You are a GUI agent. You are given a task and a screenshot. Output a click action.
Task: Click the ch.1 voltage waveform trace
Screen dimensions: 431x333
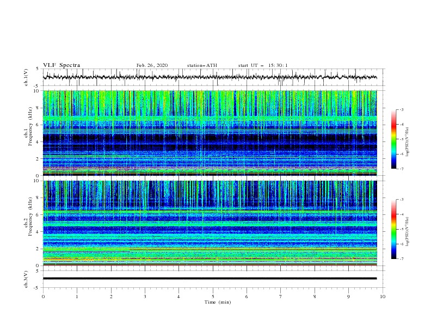point(210,77)
